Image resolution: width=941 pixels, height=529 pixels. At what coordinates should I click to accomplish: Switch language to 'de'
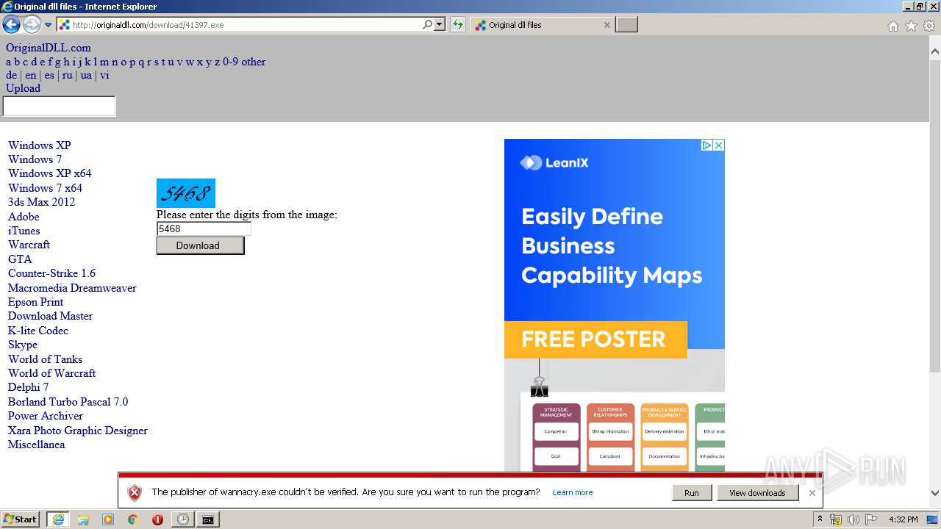pyautogui.click(x=11, y=75)
